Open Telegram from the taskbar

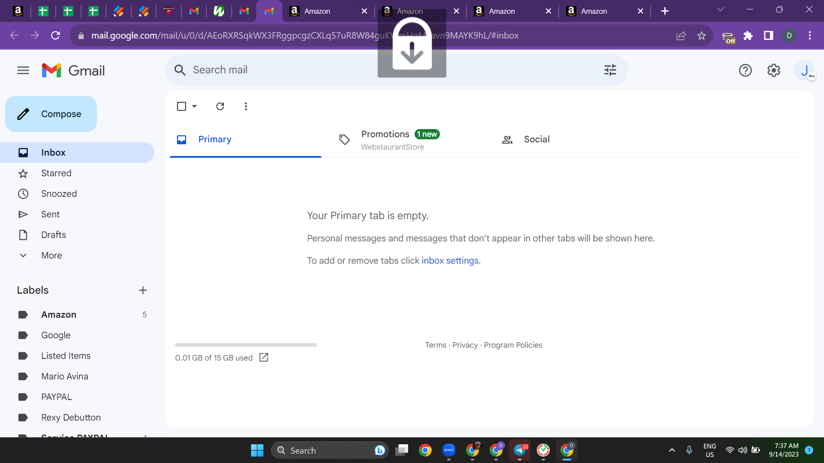520,450
